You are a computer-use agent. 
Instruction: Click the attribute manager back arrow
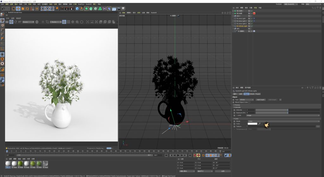coord(302,88)
